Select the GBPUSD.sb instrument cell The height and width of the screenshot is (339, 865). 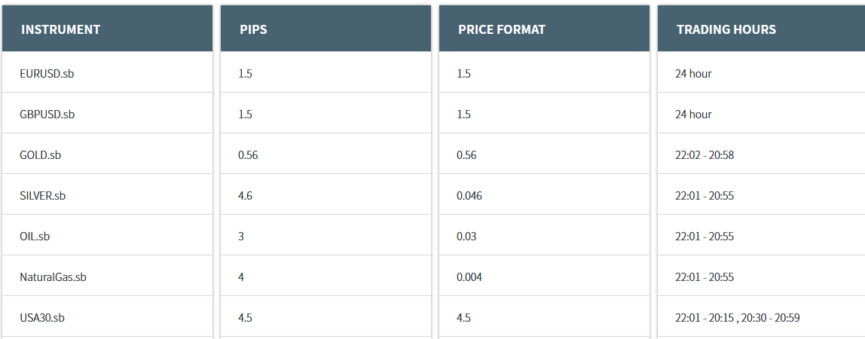(x=108, y=113)
